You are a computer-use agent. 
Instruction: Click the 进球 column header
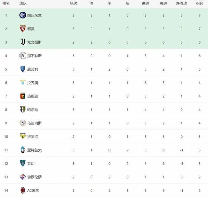(x=146, y=3)
